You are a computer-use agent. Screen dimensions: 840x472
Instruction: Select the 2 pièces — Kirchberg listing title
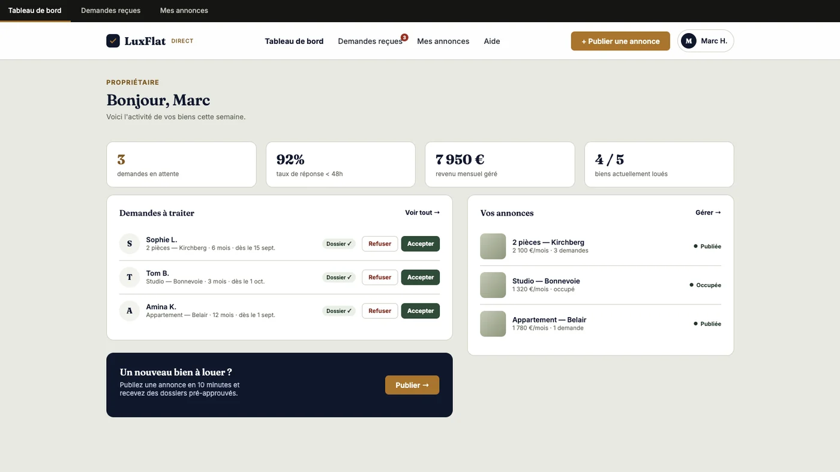coord(548,243)
